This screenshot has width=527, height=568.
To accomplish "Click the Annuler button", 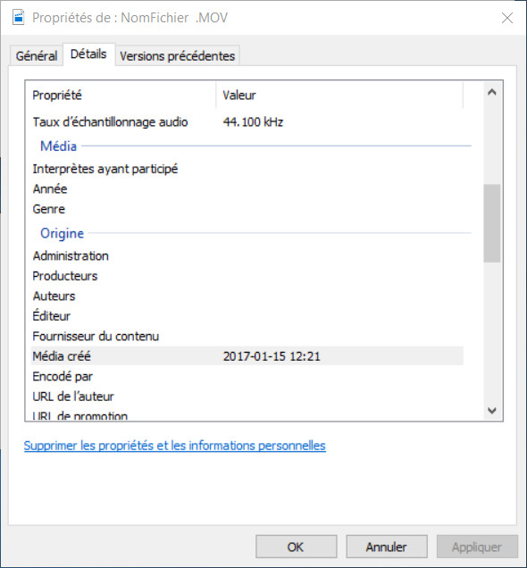I will 387,547.
